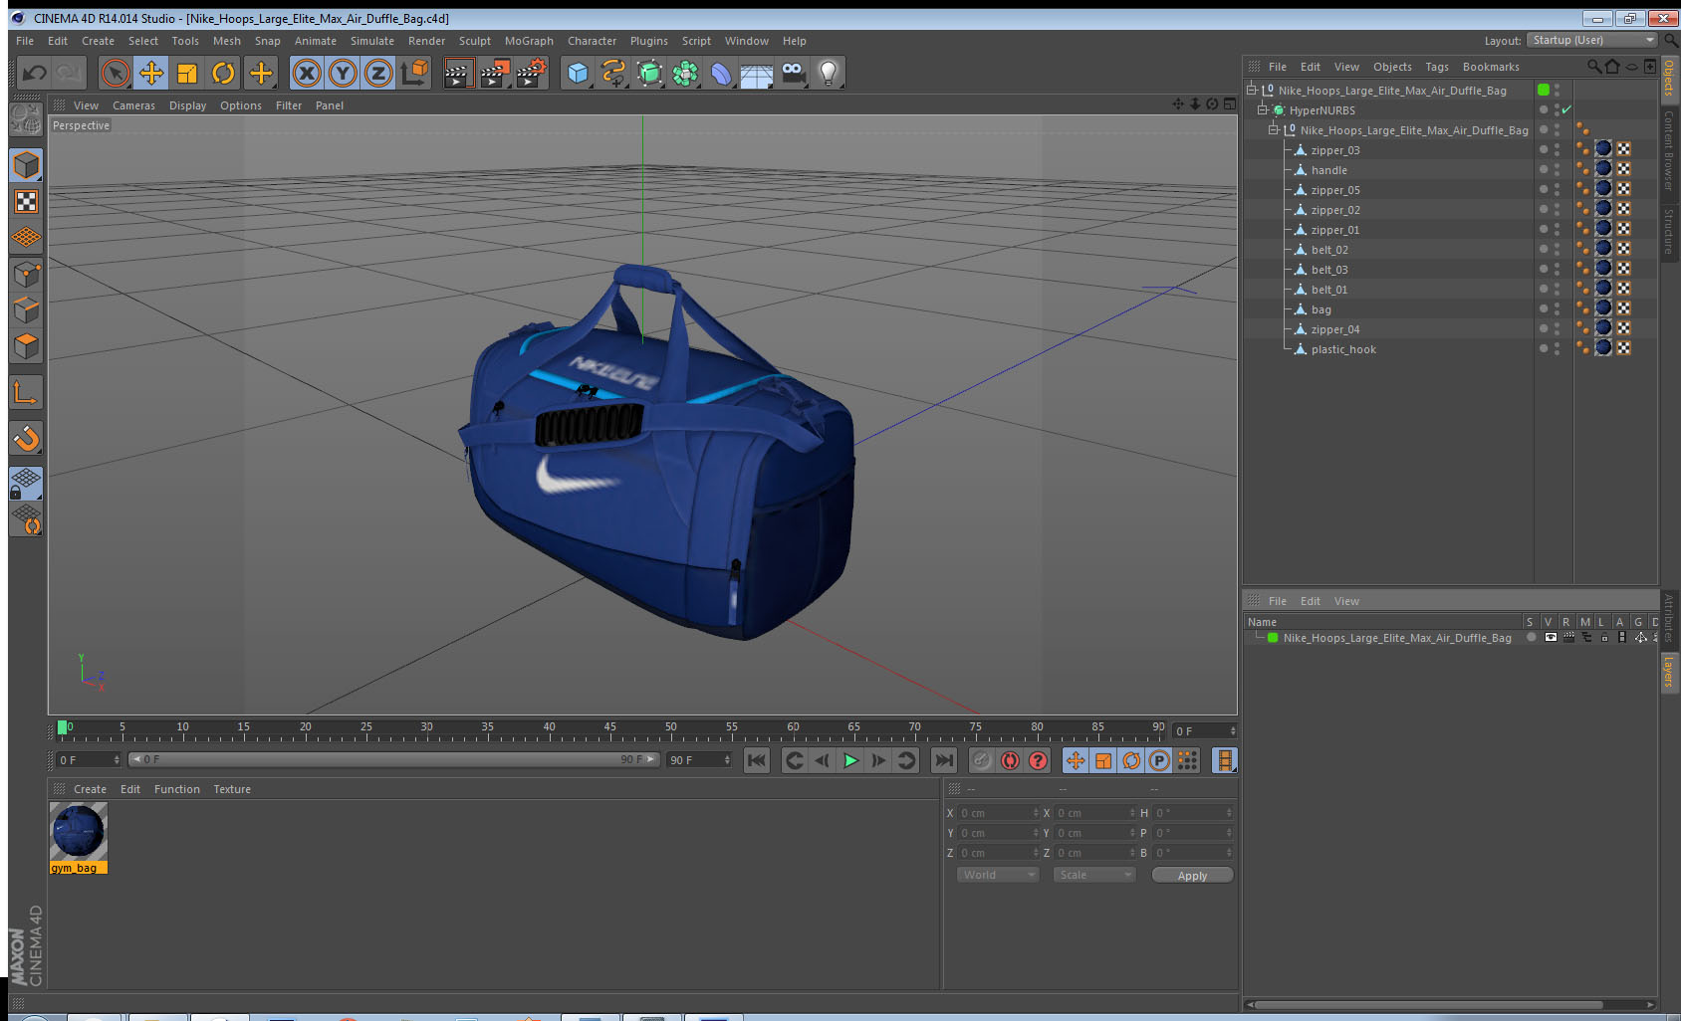Switch to Texture mode checker icon

(x=26, y=202)
